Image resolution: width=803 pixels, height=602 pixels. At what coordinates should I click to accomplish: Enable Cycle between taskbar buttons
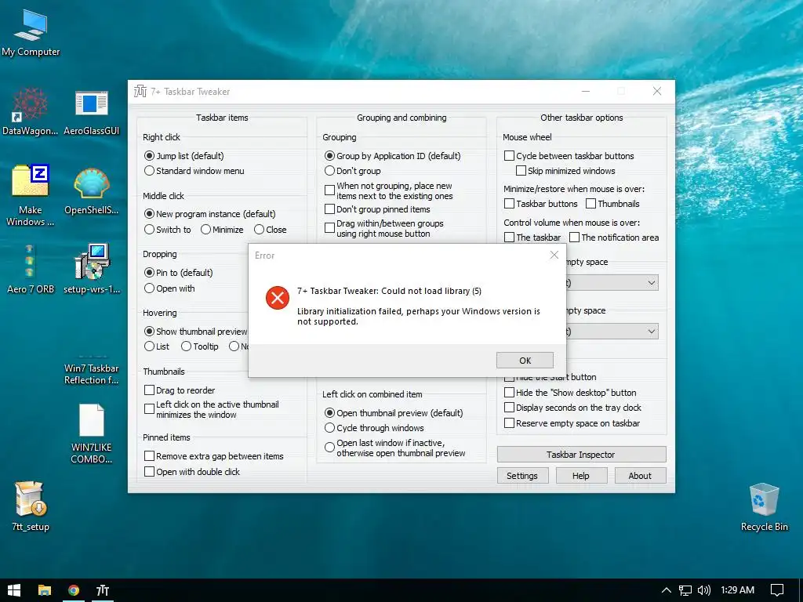569,156
